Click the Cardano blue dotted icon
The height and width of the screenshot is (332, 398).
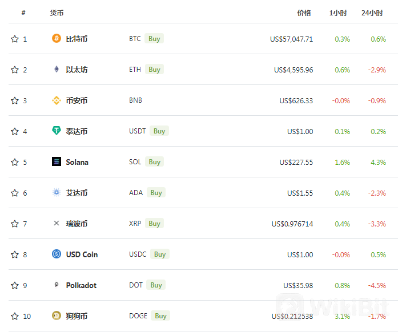click(57, 192)
